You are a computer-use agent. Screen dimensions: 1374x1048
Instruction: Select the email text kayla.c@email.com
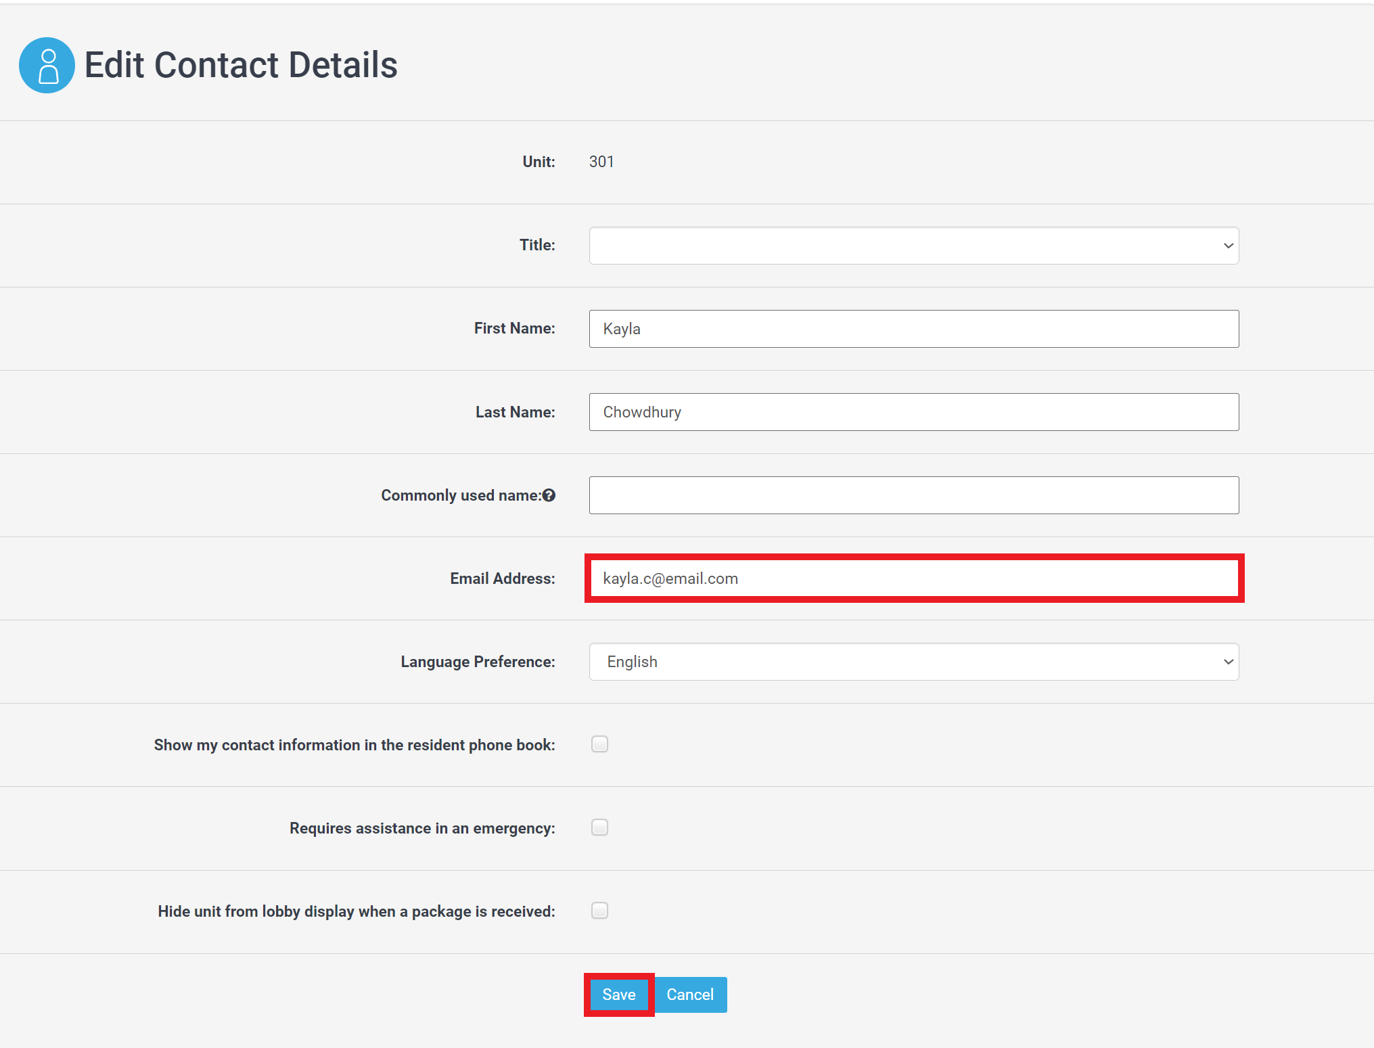(x=670, y=578)
